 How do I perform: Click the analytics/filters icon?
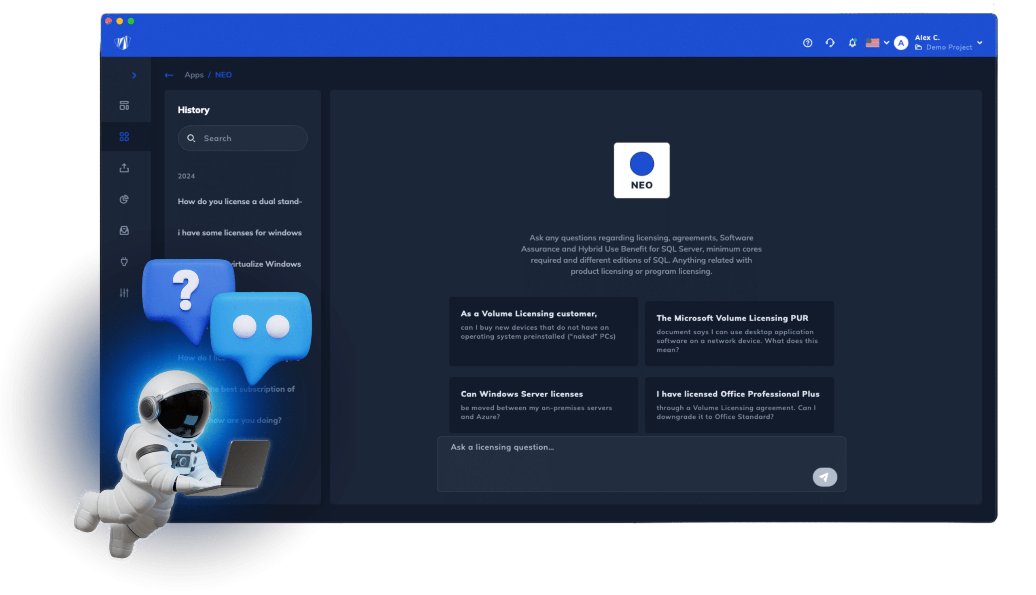point(125,292)
